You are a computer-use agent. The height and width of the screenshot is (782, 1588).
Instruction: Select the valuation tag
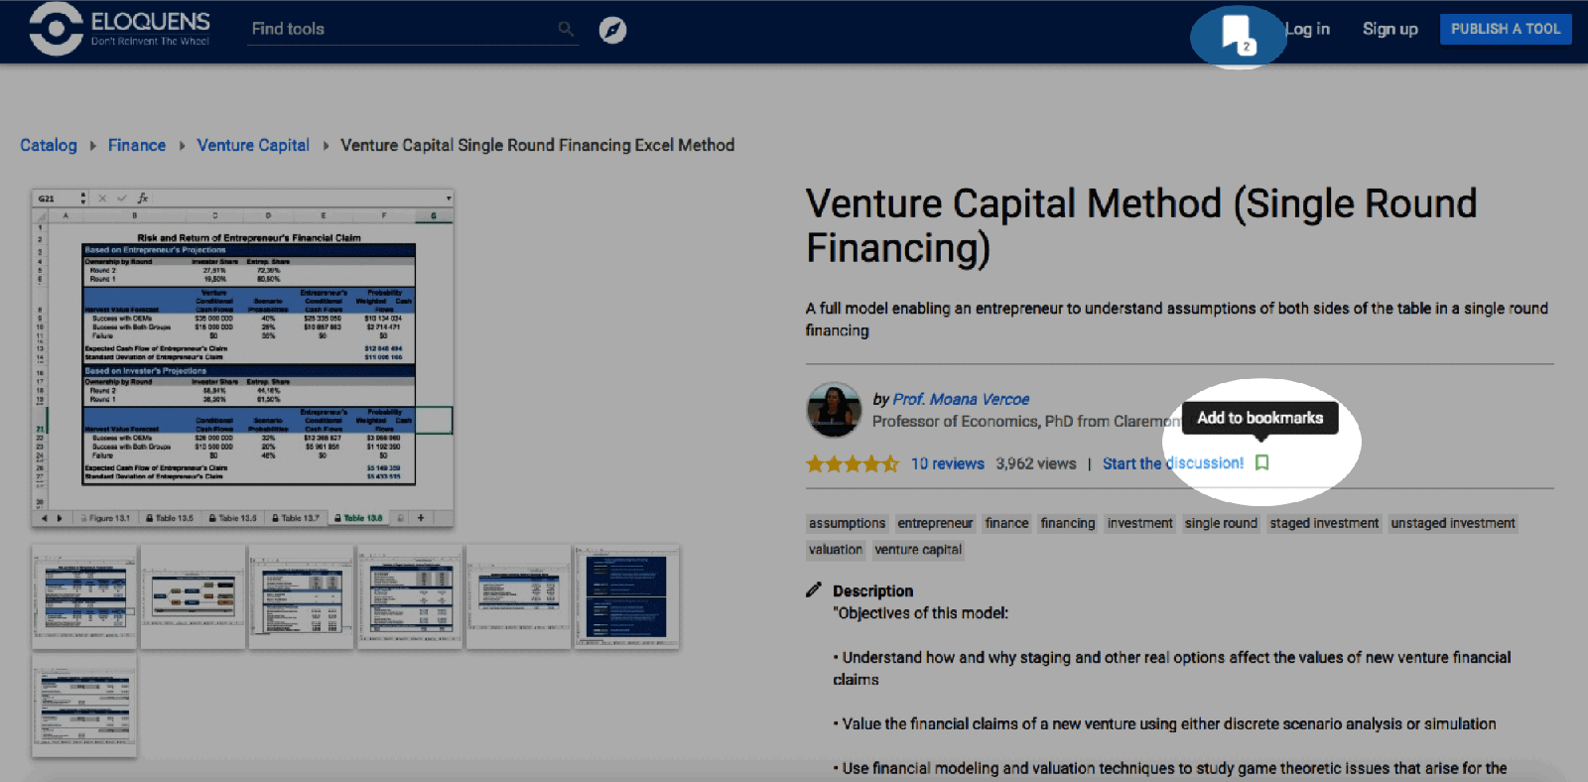coord(835,550)
